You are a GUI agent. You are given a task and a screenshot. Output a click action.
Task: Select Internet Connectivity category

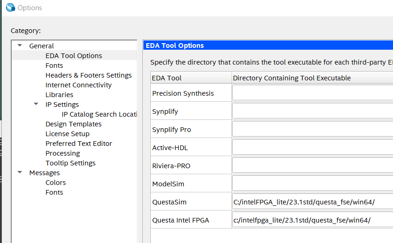(78, 85)
